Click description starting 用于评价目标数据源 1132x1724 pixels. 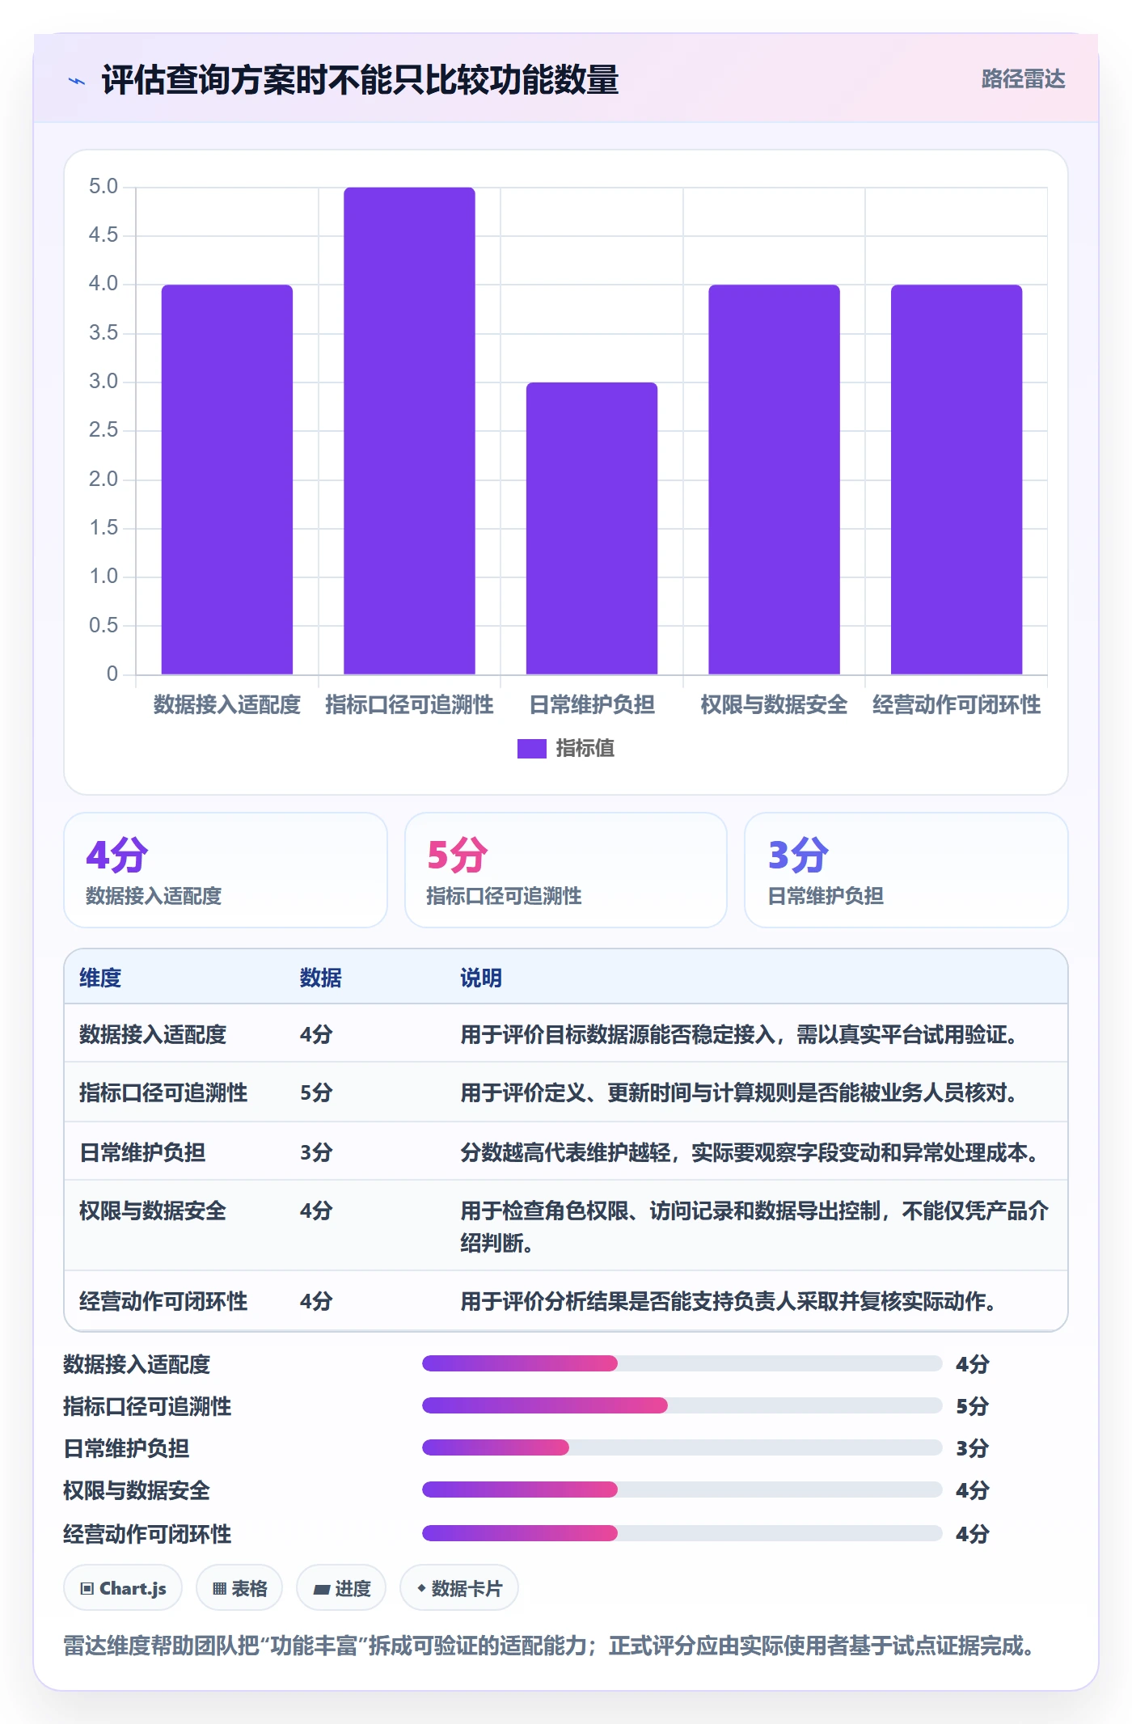741,1034
